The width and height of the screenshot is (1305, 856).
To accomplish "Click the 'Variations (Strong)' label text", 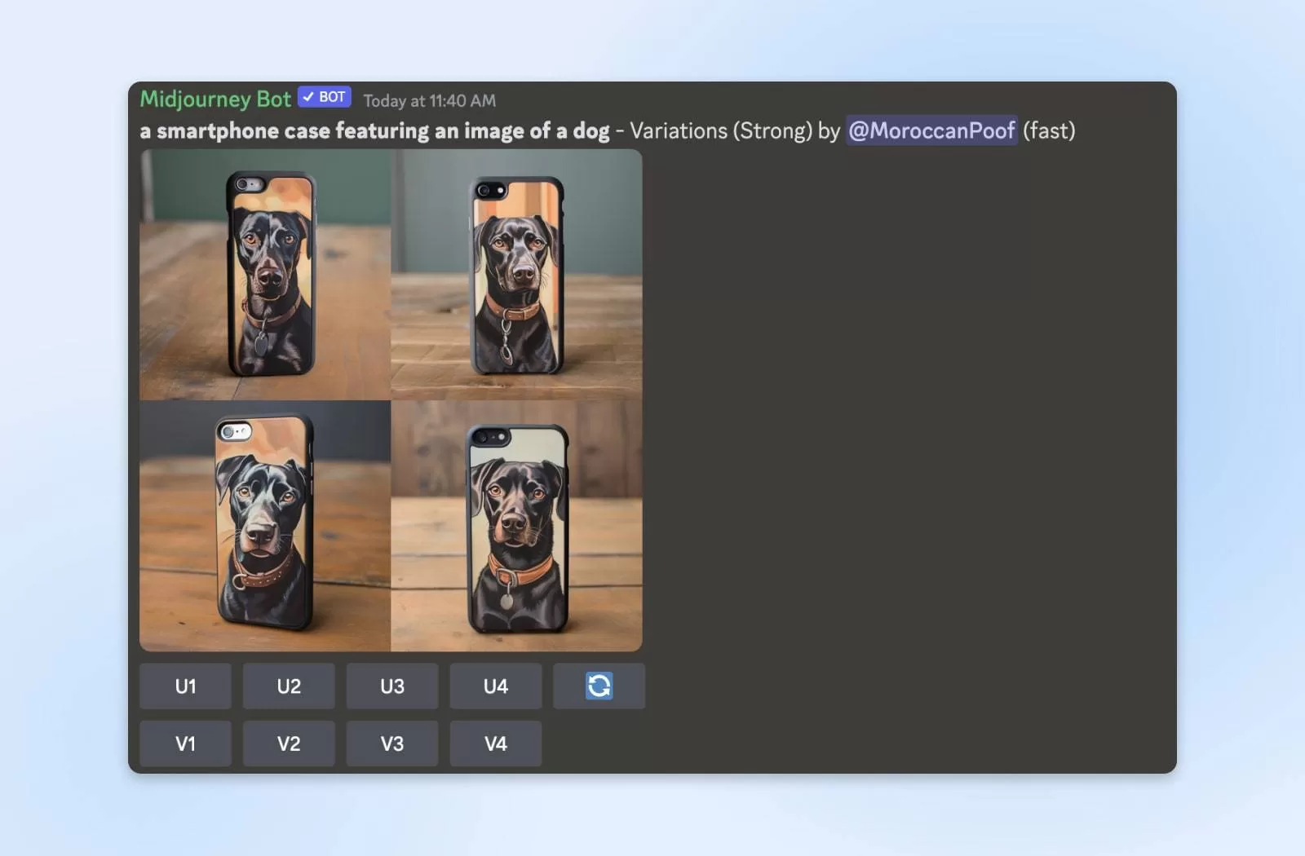I will [721, 131].
